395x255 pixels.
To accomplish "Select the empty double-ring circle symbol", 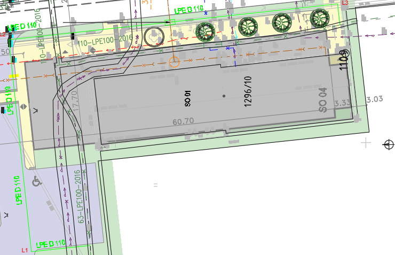I will [x=153, y=36].
